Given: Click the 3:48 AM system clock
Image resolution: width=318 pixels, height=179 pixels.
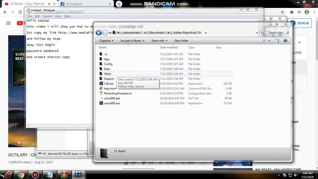Looking at the screenshot, I should [x=308, y=173].
